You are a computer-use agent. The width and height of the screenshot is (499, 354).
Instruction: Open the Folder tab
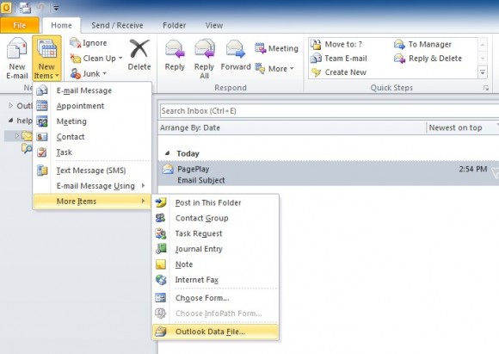tap(174, 25)
